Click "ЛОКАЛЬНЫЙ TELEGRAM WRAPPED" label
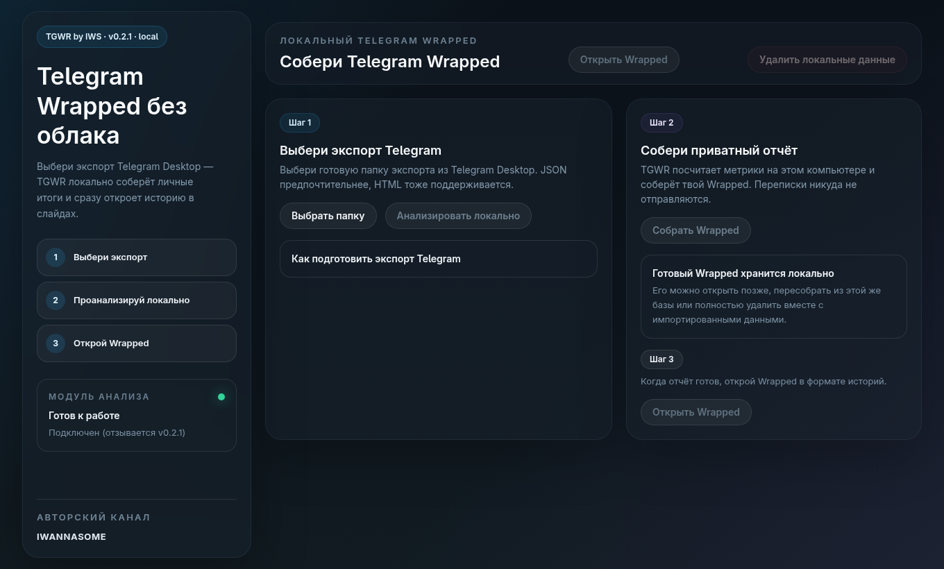 coord(378,41)
